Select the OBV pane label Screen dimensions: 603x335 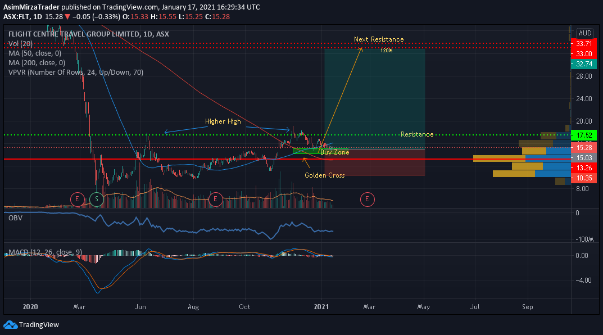(x=15, y=218)
